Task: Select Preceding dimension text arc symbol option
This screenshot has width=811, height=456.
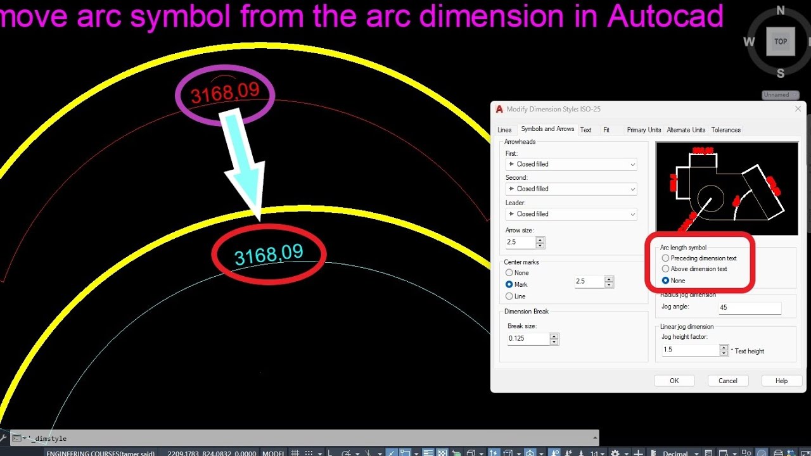Action: coord(698,258)
